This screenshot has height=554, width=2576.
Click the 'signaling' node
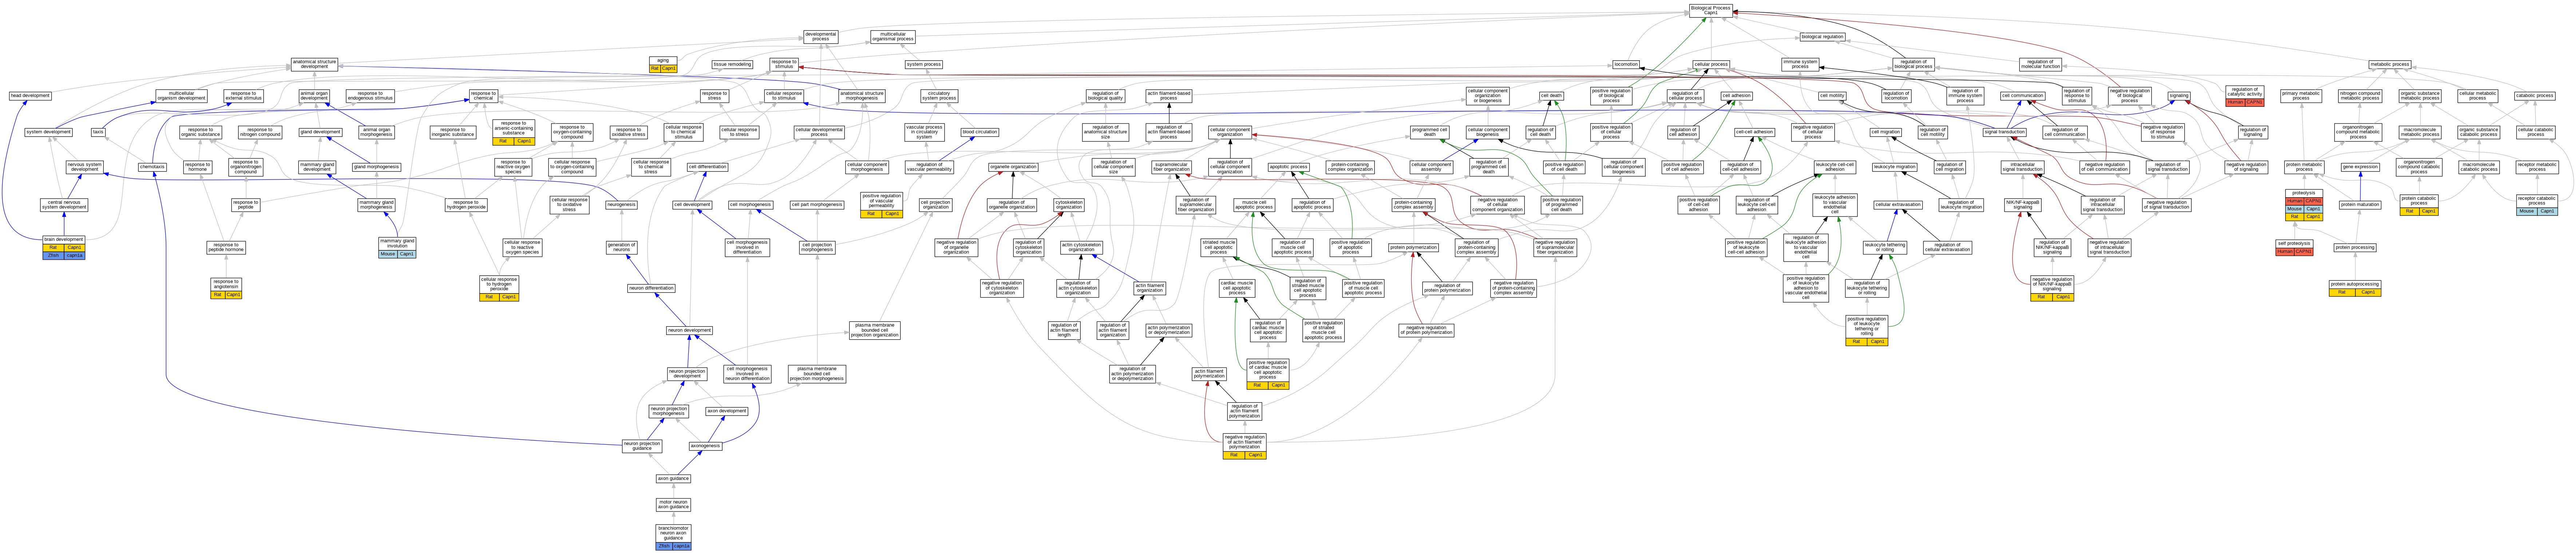(2179, 96)
